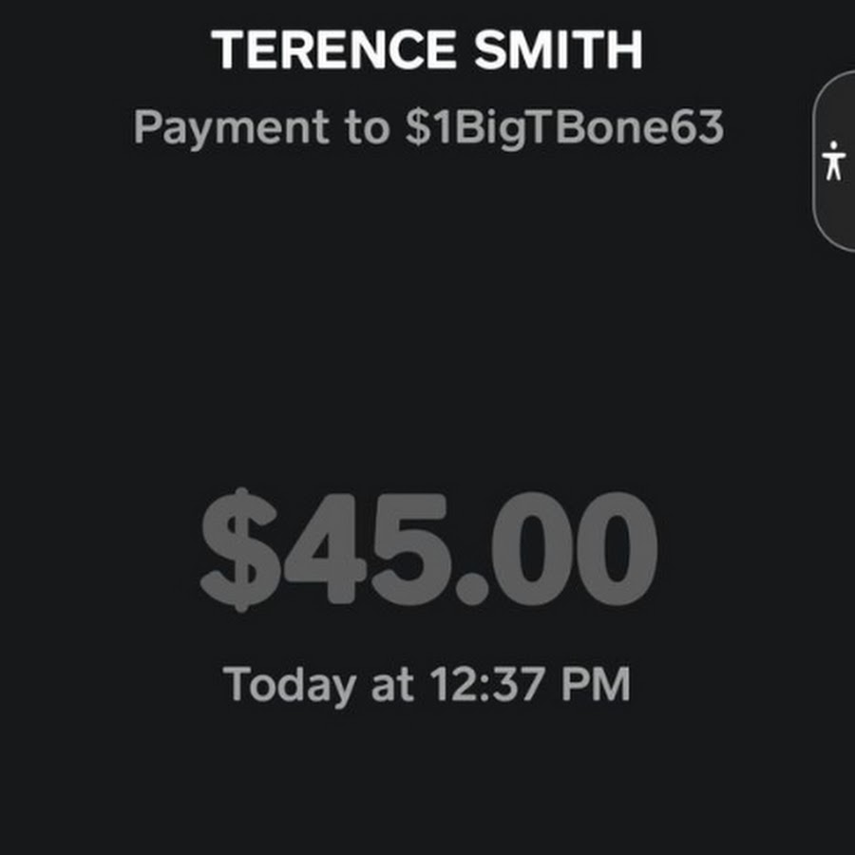Tap the word "to" before the cashtag
The image size is (855, 855).
click(x=367, y=128)
